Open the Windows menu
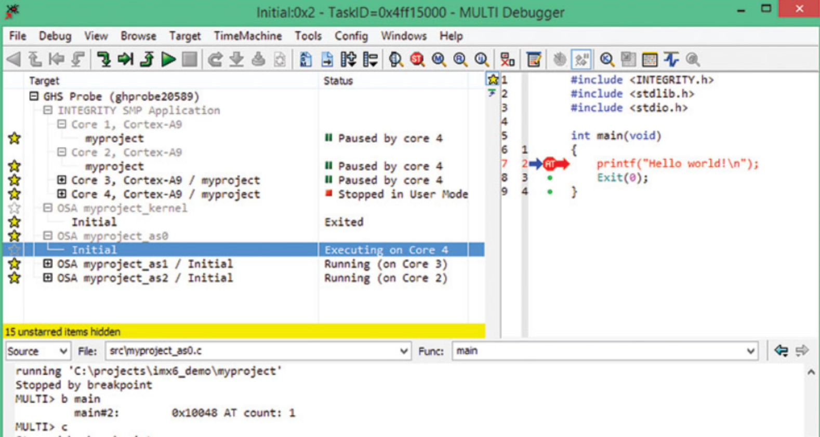Image resolution: width=820 pixels, height=437 pixels. (404, 36)
